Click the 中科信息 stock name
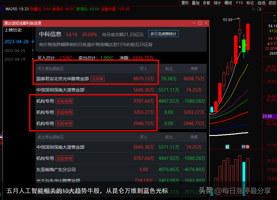The height and width of the screenshot is (200, 277). coord(50,34)
